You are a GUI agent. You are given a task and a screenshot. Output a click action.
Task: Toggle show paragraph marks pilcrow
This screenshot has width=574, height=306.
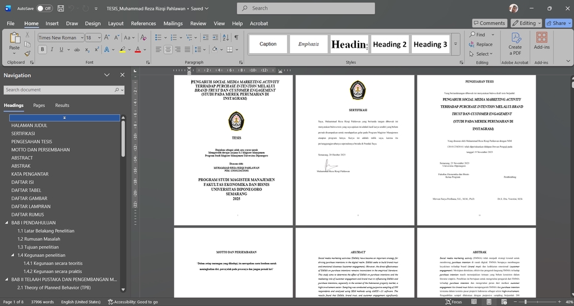pyautogui.click(x=236, y=37)
